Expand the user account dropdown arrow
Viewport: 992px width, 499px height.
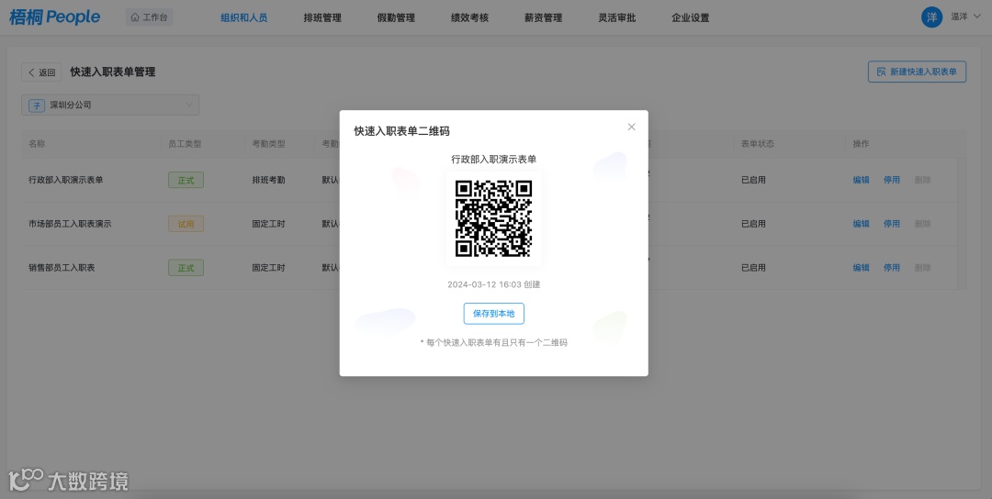coord(976,17)
